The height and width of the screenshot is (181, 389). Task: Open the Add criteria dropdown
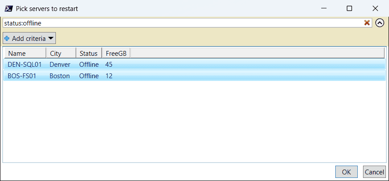[29, 38]
